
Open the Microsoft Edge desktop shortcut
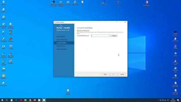coord(175,70)
